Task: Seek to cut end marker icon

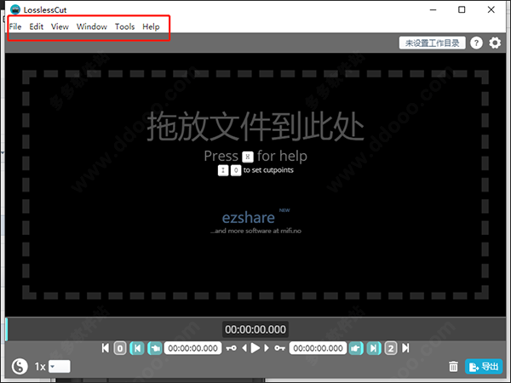Action: (x=374, y=348)
